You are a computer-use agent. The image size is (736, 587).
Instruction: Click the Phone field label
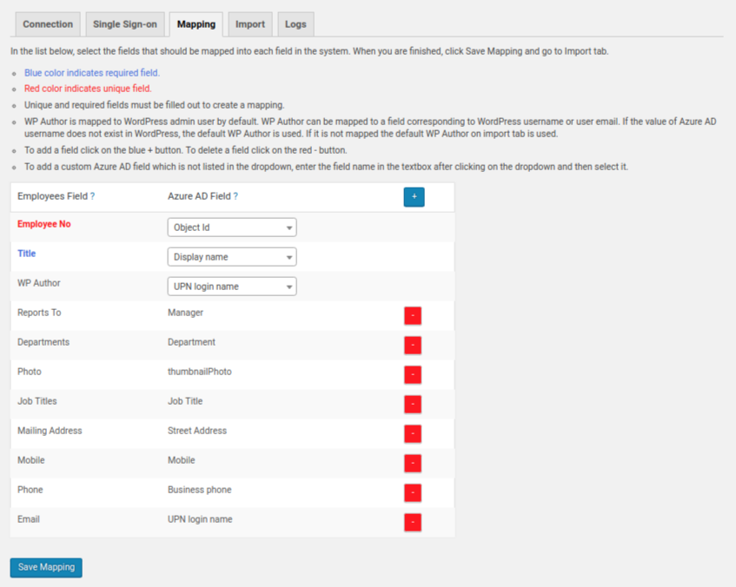coord(30,491)
